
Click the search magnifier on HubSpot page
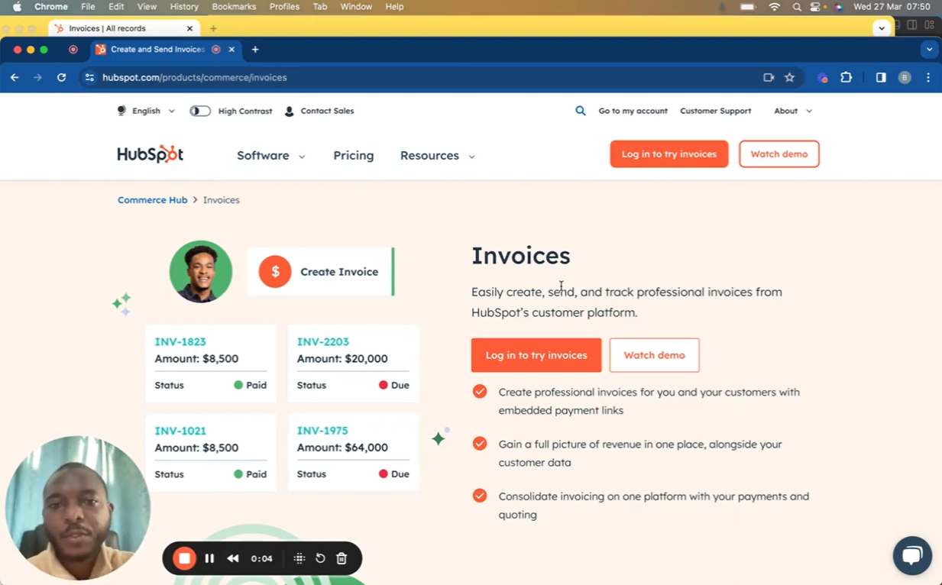(581, 111)
